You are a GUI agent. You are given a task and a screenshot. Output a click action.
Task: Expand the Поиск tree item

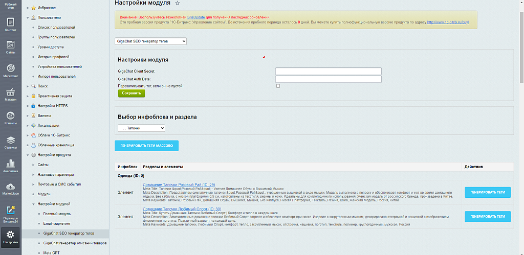(x=28, y=86)
